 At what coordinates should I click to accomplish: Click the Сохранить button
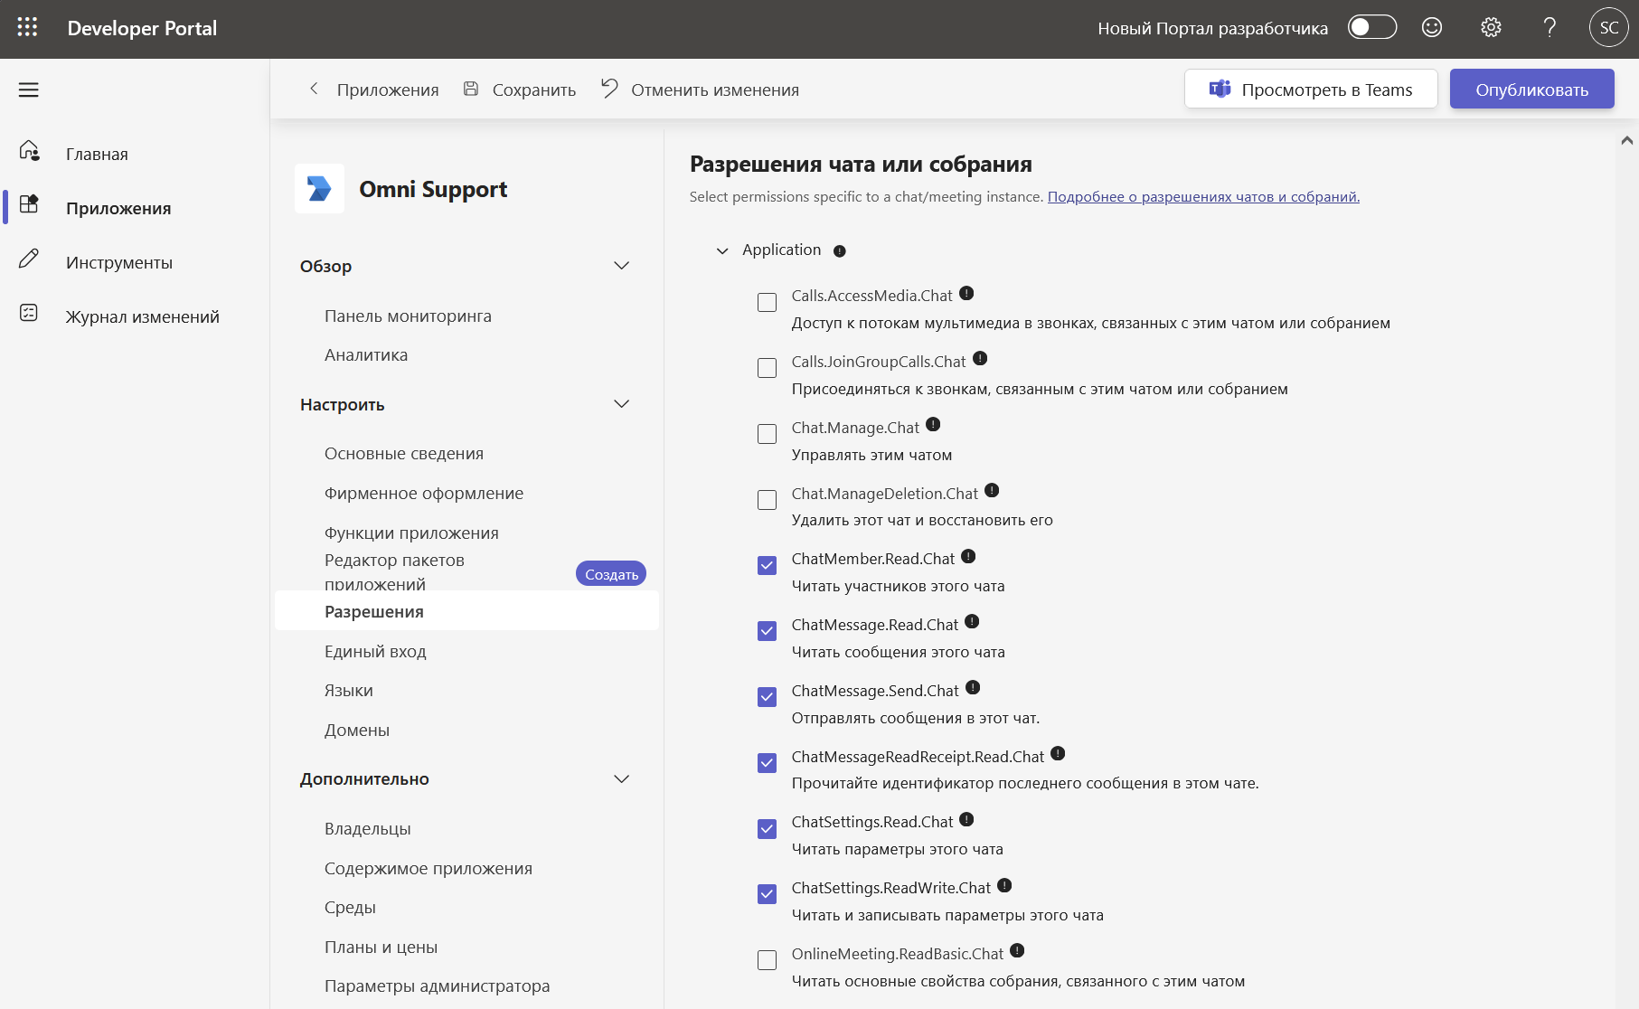(520, 90)
